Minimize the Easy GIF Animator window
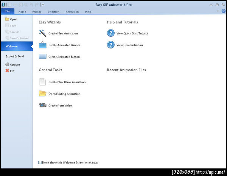 [x=211, y=5]
